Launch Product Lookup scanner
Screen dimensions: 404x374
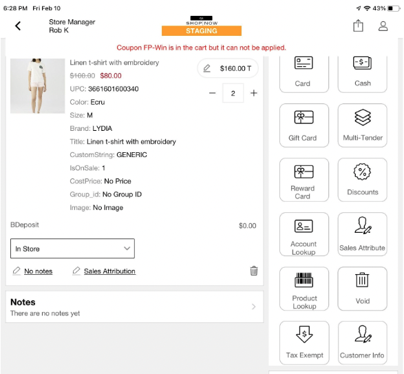coord(304,289)
